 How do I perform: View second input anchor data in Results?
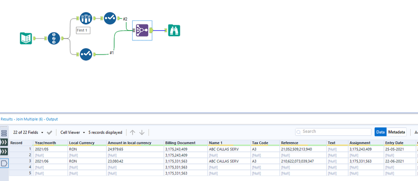[x=4, y=152]
